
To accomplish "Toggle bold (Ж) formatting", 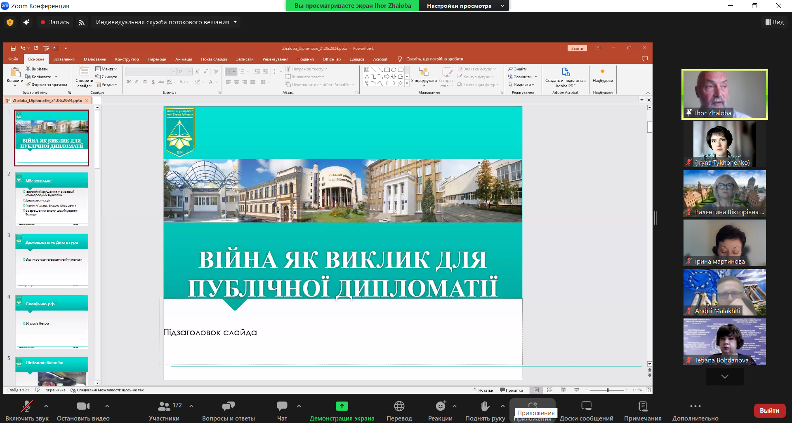I will click(x=129, y=82).
